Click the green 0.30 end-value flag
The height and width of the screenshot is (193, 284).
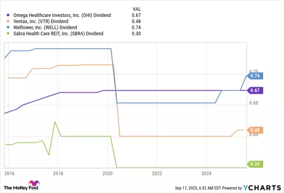click(x=254, y=164)
